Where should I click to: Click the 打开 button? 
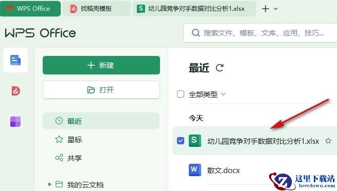tap(101, 90)
